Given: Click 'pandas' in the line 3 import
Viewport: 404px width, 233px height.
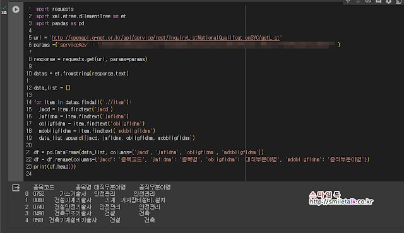Looking at the screenshot, I should [60, 24].
